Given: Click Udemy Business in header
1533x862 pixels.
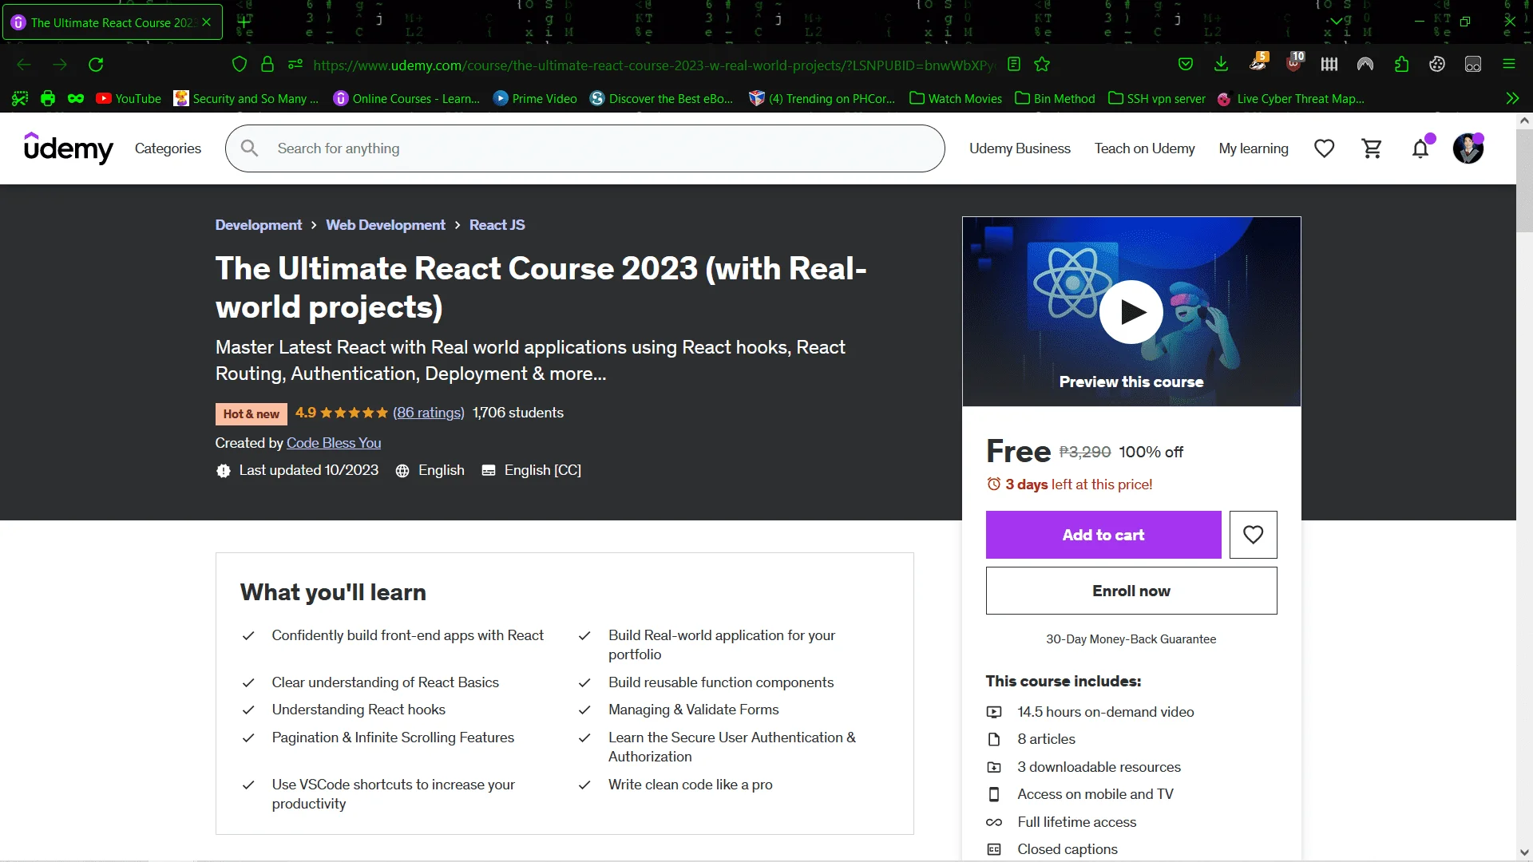Looking at the screenshot, I should click(1020, 148).
